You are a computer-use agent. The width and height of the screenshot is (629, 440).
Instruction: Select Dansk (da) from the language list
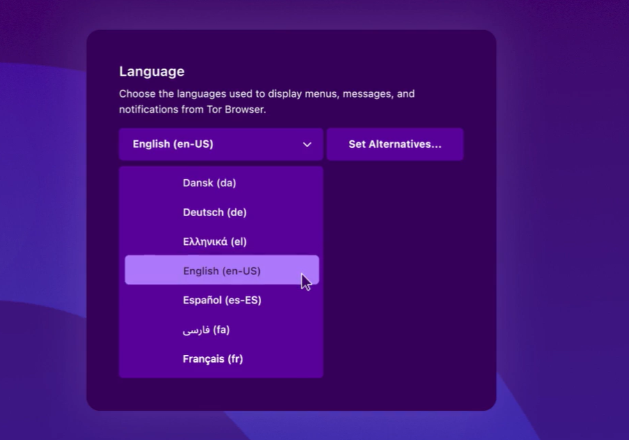[x=209, y=183]
